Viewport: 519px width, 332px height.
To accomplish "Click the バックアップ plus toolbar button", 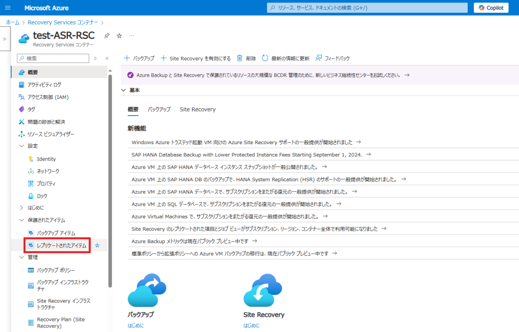I will tap(139, 58).
